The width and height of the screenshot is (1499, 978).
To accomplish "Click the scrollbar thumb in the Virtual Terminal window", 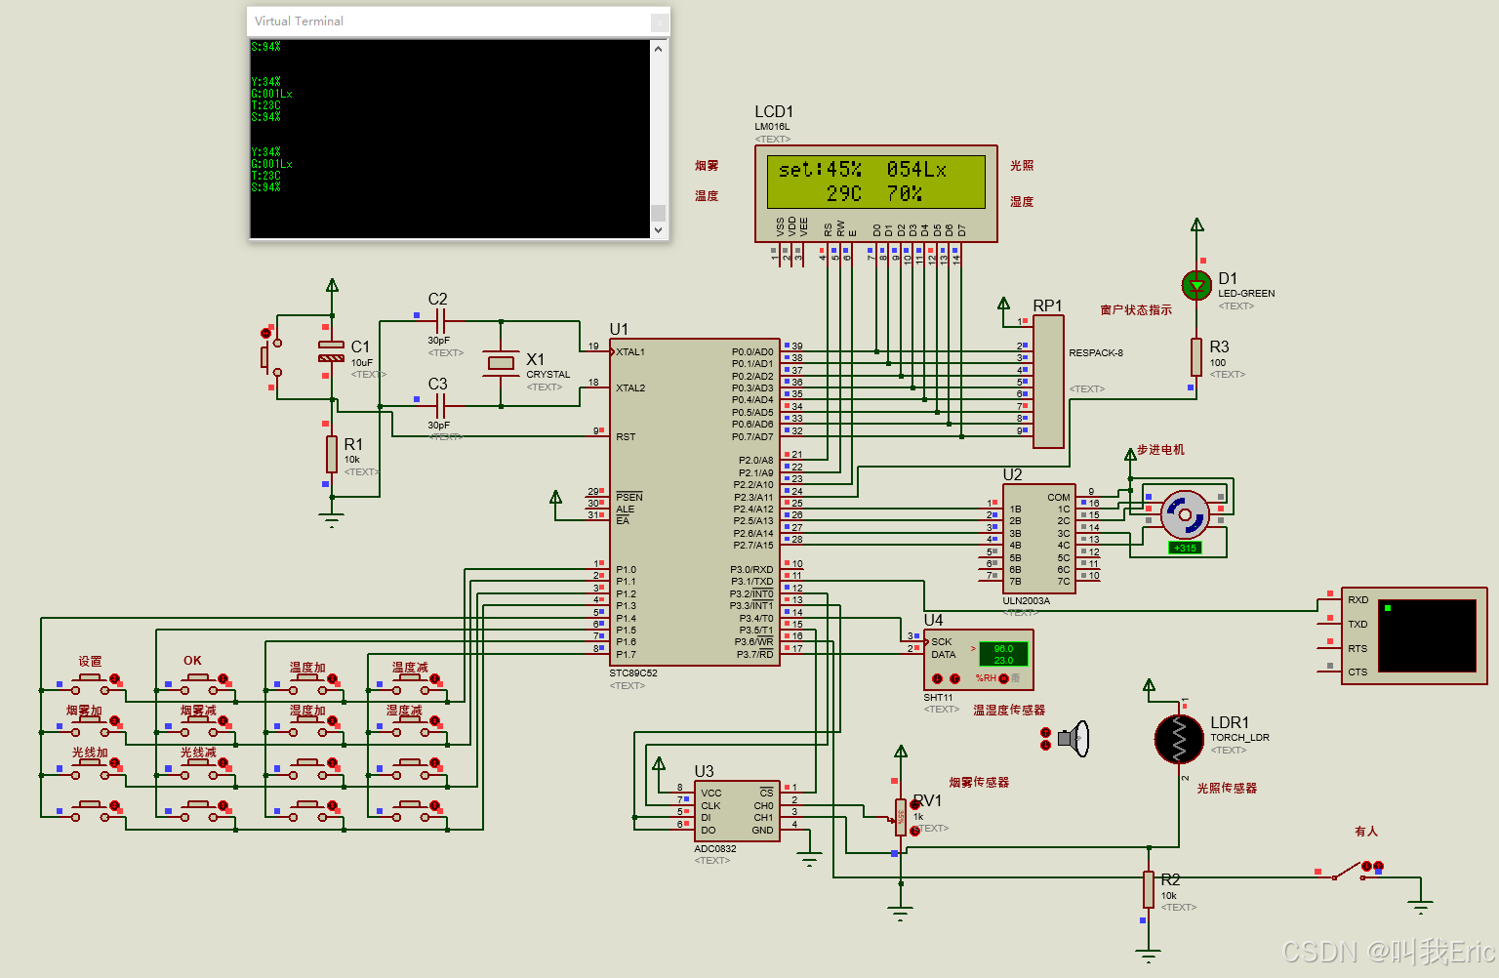I will 659,213.
